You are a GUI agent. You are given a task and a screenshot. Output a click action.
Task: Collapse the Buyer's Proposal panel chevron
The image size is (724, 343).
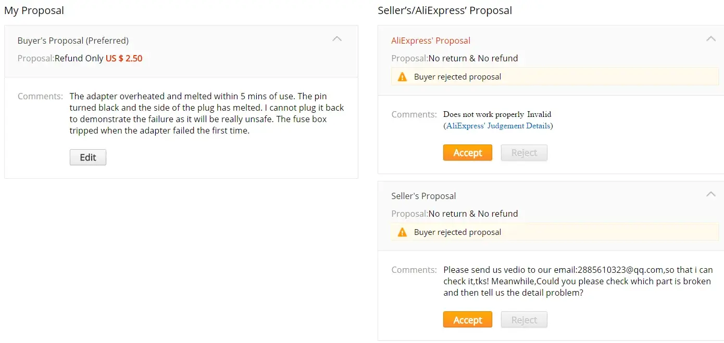pos(337,38)
